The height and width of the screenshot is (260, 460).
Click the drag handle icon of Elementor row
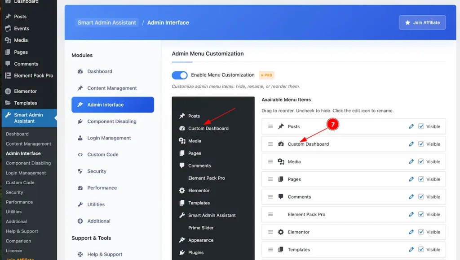coord(270,232)
